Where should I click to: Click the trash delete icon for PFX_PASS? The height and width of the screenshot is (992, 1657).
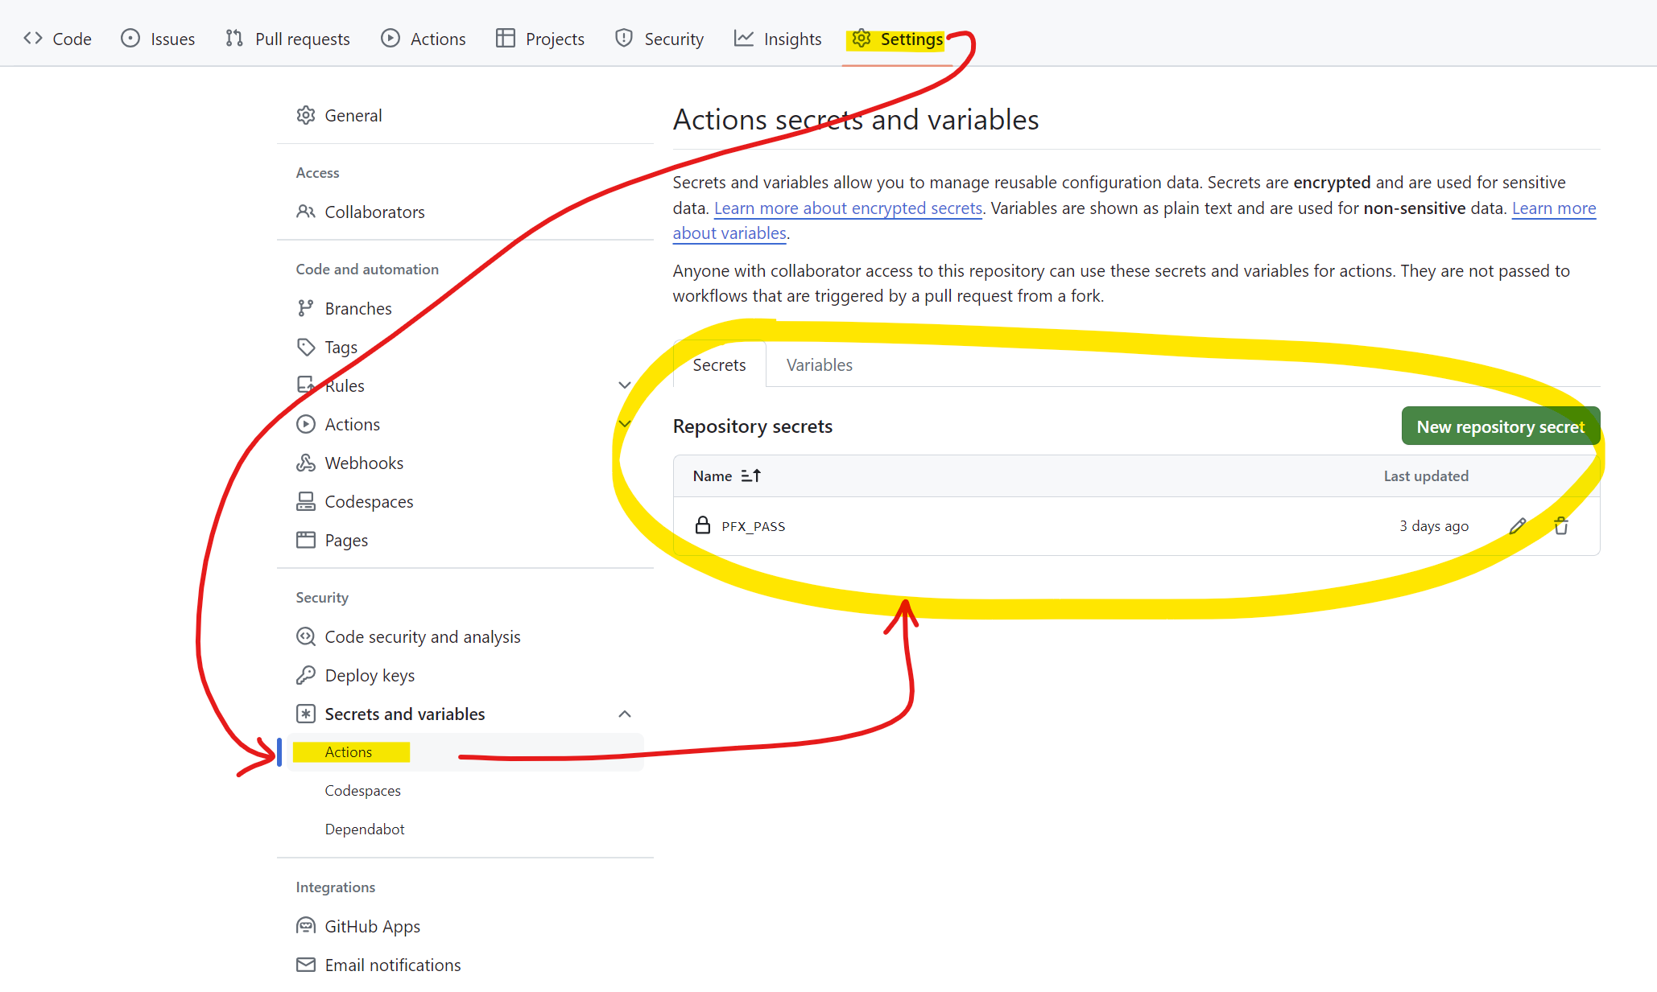(x=1560, y=526)
